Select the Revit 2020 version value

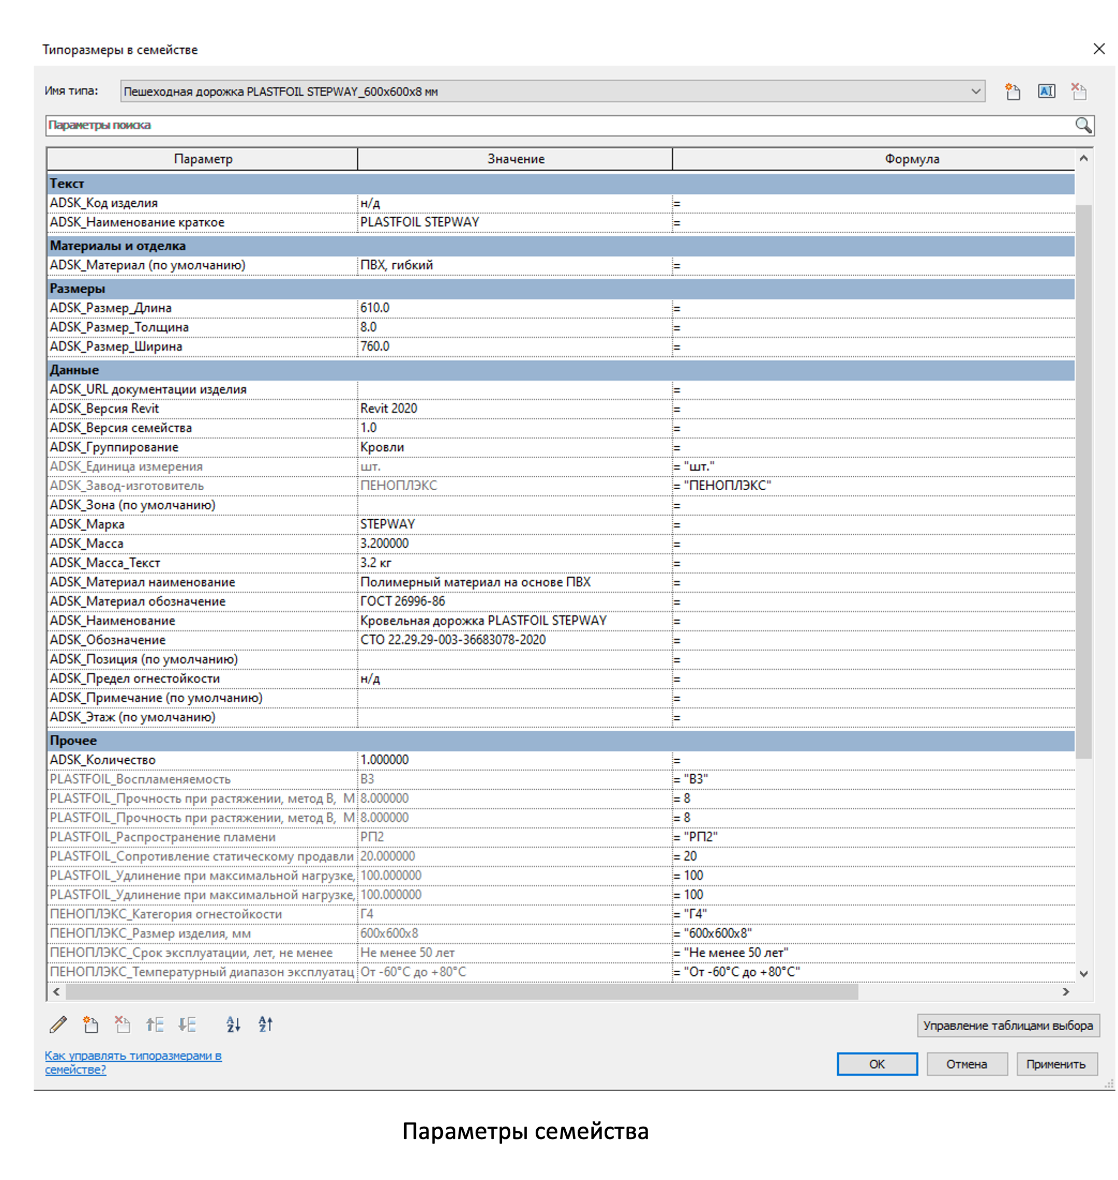pos(515,408)
